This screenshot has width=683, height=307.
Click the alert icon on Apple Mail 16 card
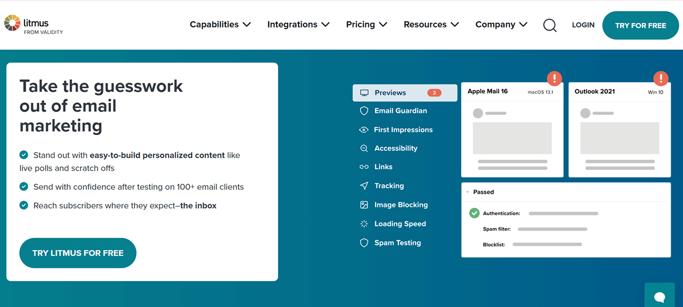554,78
